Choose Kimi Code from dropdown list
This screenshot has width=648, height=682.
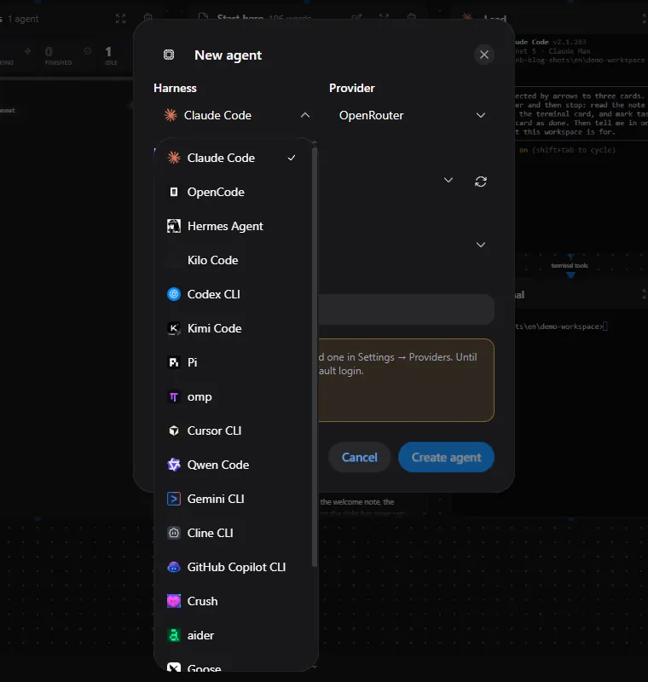(231, 328)
